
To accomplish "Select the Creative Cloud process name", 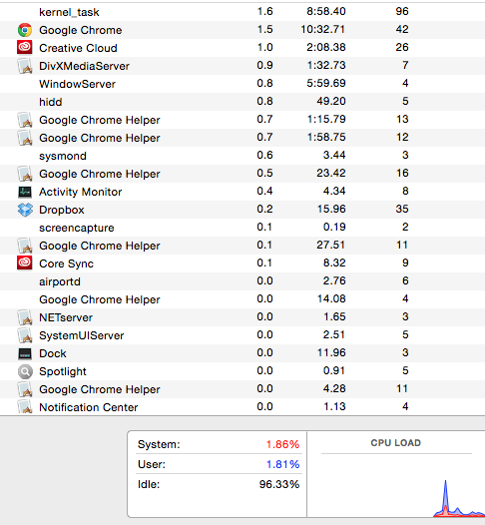I will [78, 48].
